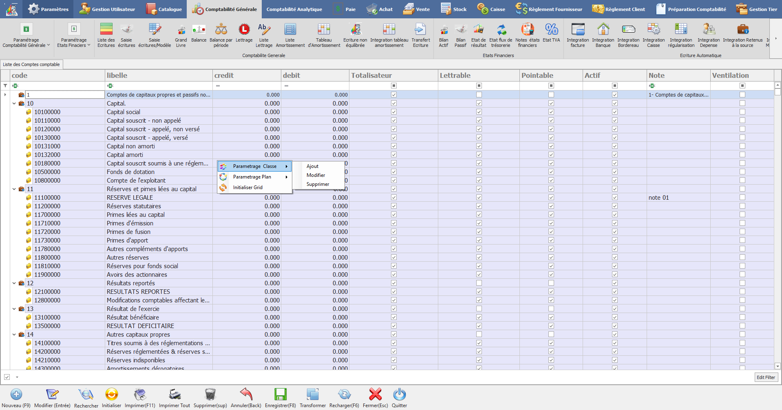The image size is (782, 410).
Task: Open Integration Banque
Action: (603, 35)
